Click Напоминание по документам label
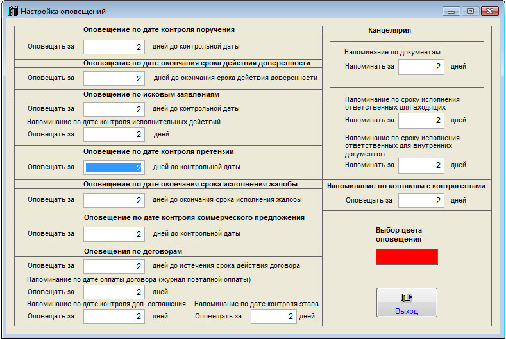Image resolution: width=506 pixels, height=339 pixels. pos(392,53)
